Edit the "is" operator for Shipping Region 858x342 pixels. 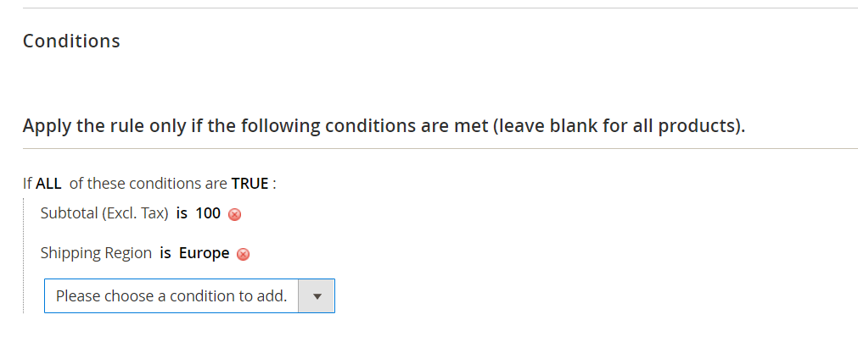[165, 253]
